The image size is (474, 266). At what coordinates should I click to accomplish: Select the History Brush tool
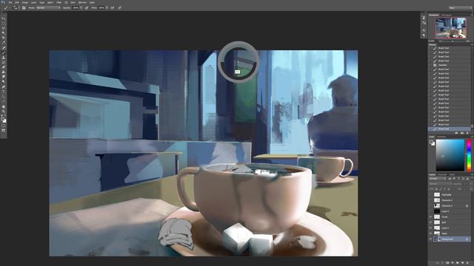click(x=4, y=62)
